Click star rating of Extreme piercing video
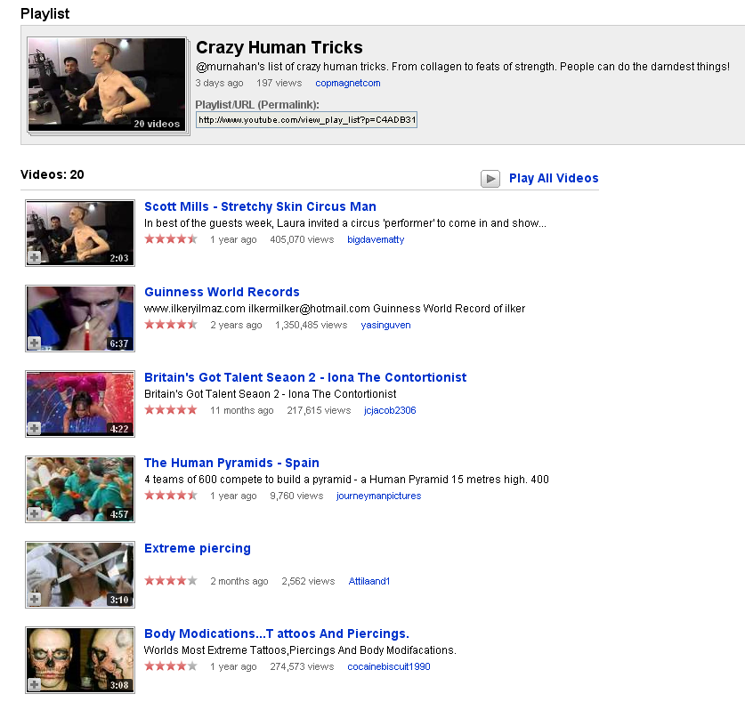The width and height of the screenshot is (745, 702). click(171, 580)
